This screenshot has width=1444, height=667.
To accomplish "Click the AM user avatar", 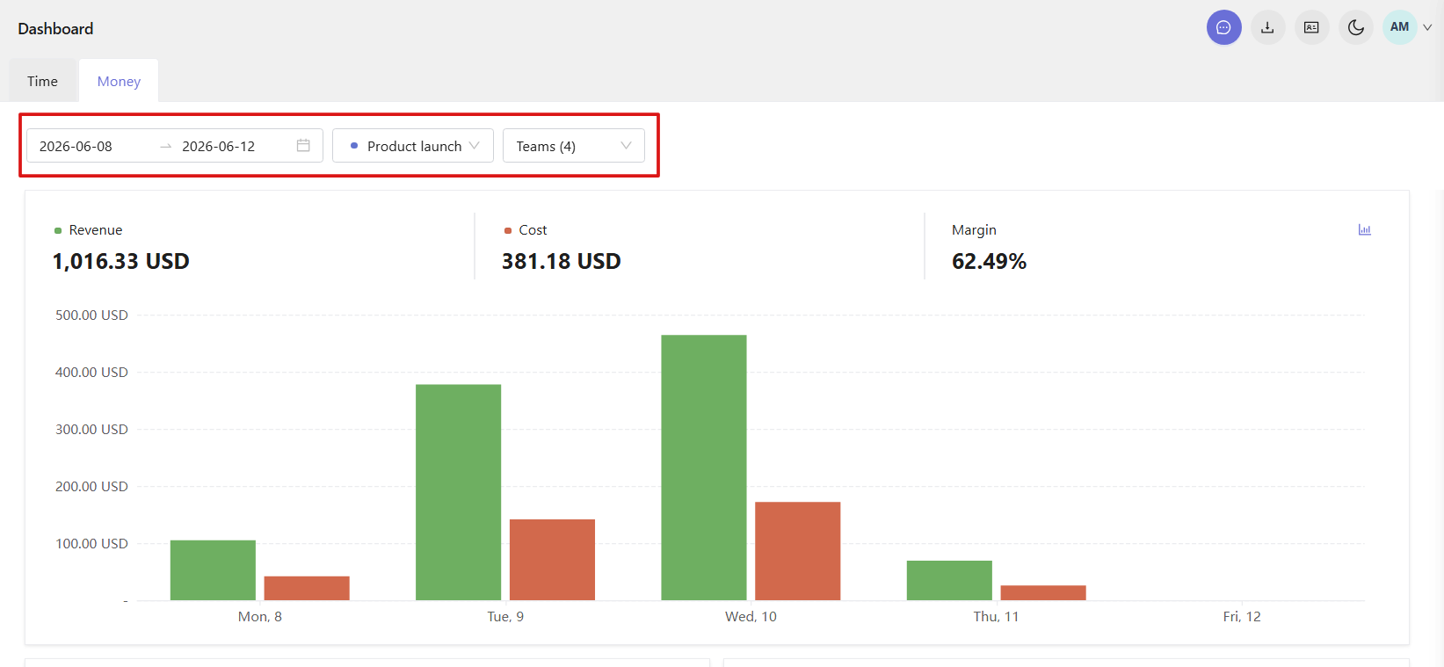I will click(x=1399, y=27).
